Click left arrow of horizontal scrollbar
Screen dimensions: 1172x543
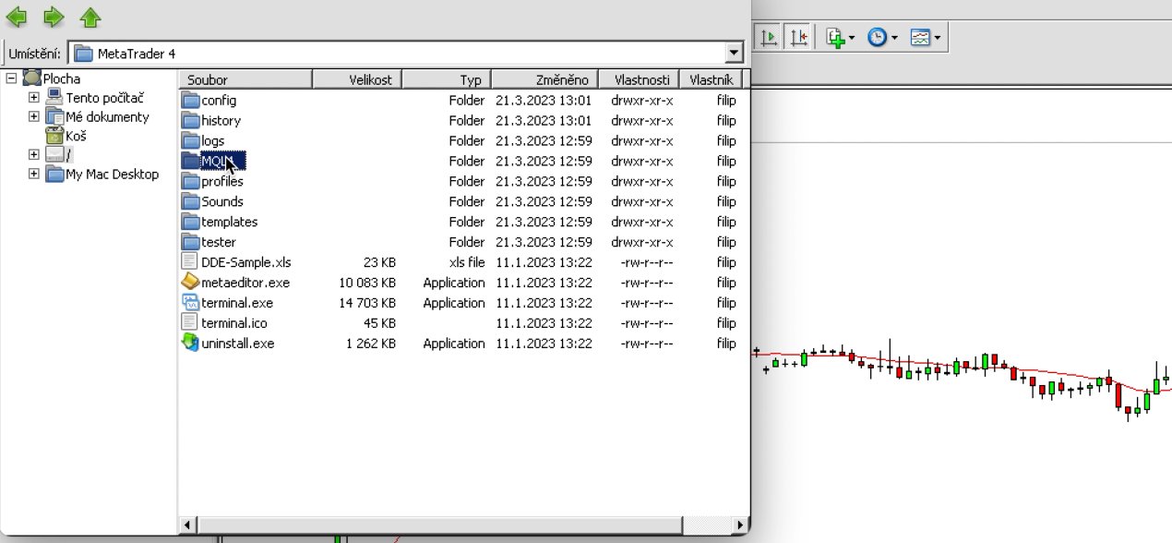(x=187, y=525)
